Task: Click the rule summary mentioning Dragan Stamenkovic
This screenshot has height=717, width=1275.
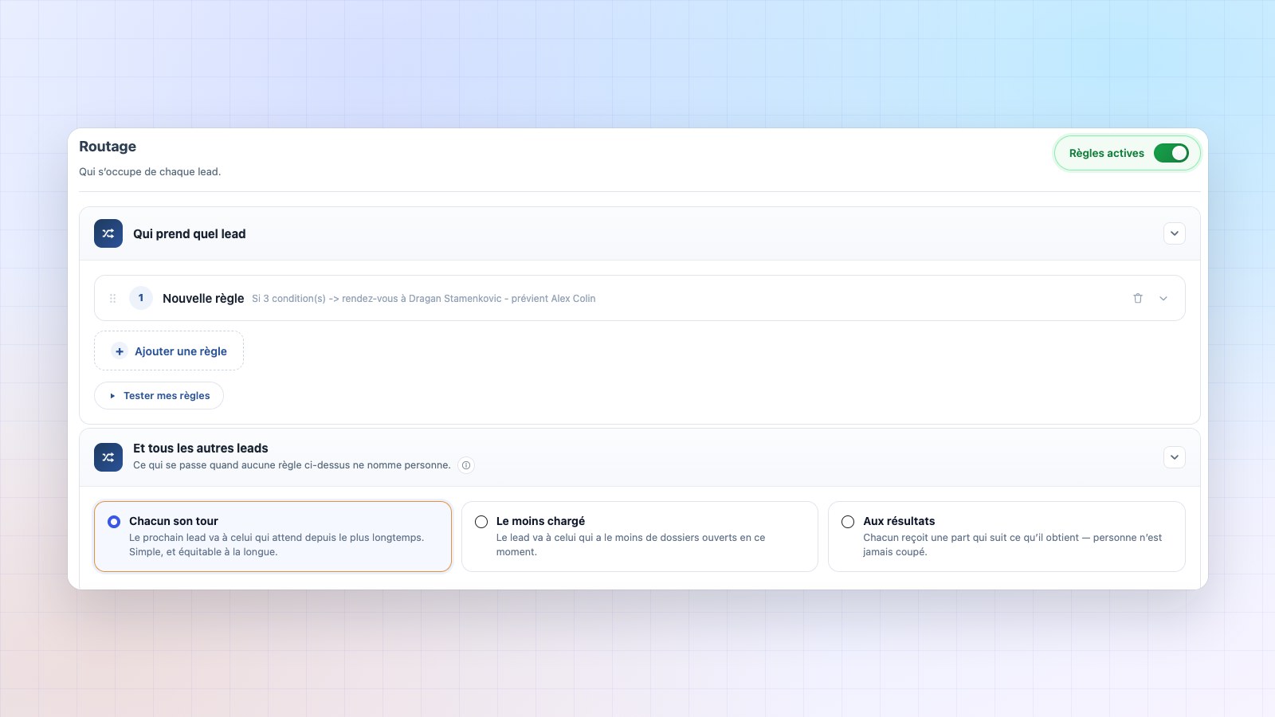Action: click(x=424, y=299)
